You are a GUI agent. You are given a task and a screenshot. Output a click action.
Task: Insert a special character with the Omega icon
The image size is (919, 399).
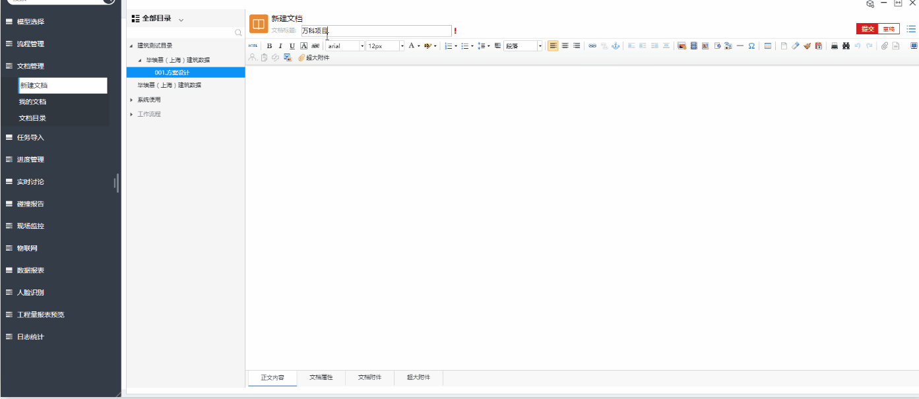[x=751, y=46]
